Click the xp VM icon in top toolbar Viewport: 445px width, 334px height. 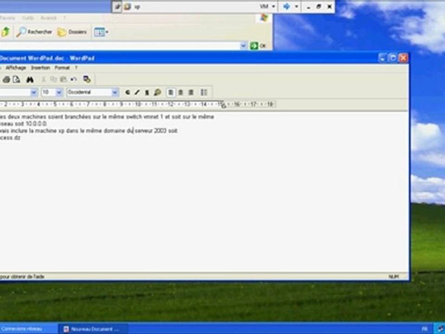pyautogui.click(x=127, y=6)
